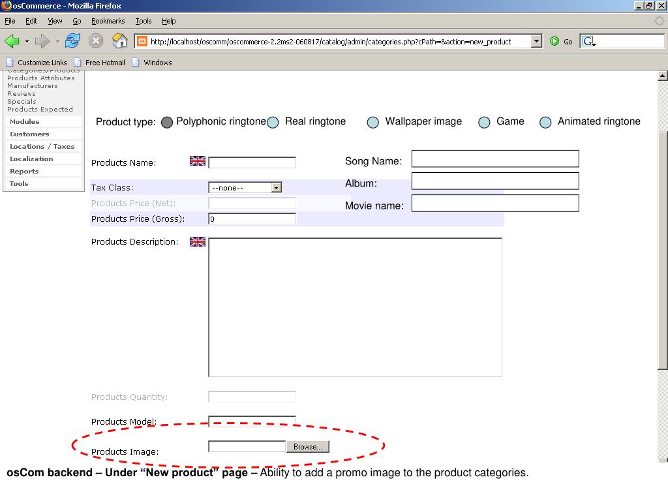Click the green Go button icon
The height and width of the screenshot is (501, 668).
pos(554,41)
